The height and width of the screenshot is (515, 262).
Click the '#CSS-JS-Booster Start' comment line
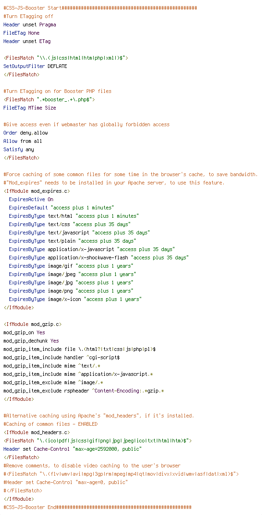pyautogui.click(x=100, y=8)
